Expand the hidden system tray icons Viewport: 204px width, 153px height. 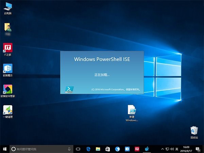[163, 149]
